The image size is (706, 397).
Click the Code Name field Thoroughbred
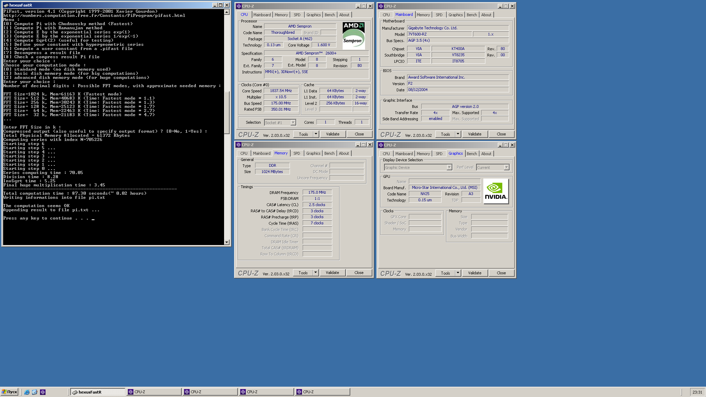point(283,33)
